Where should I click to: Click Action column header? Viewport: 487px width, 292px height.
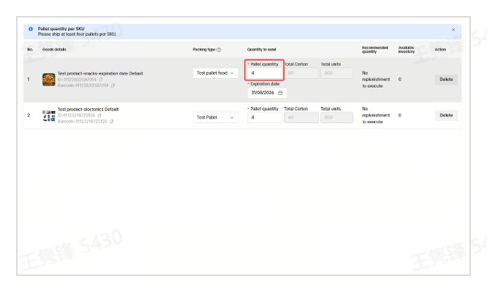440,50
